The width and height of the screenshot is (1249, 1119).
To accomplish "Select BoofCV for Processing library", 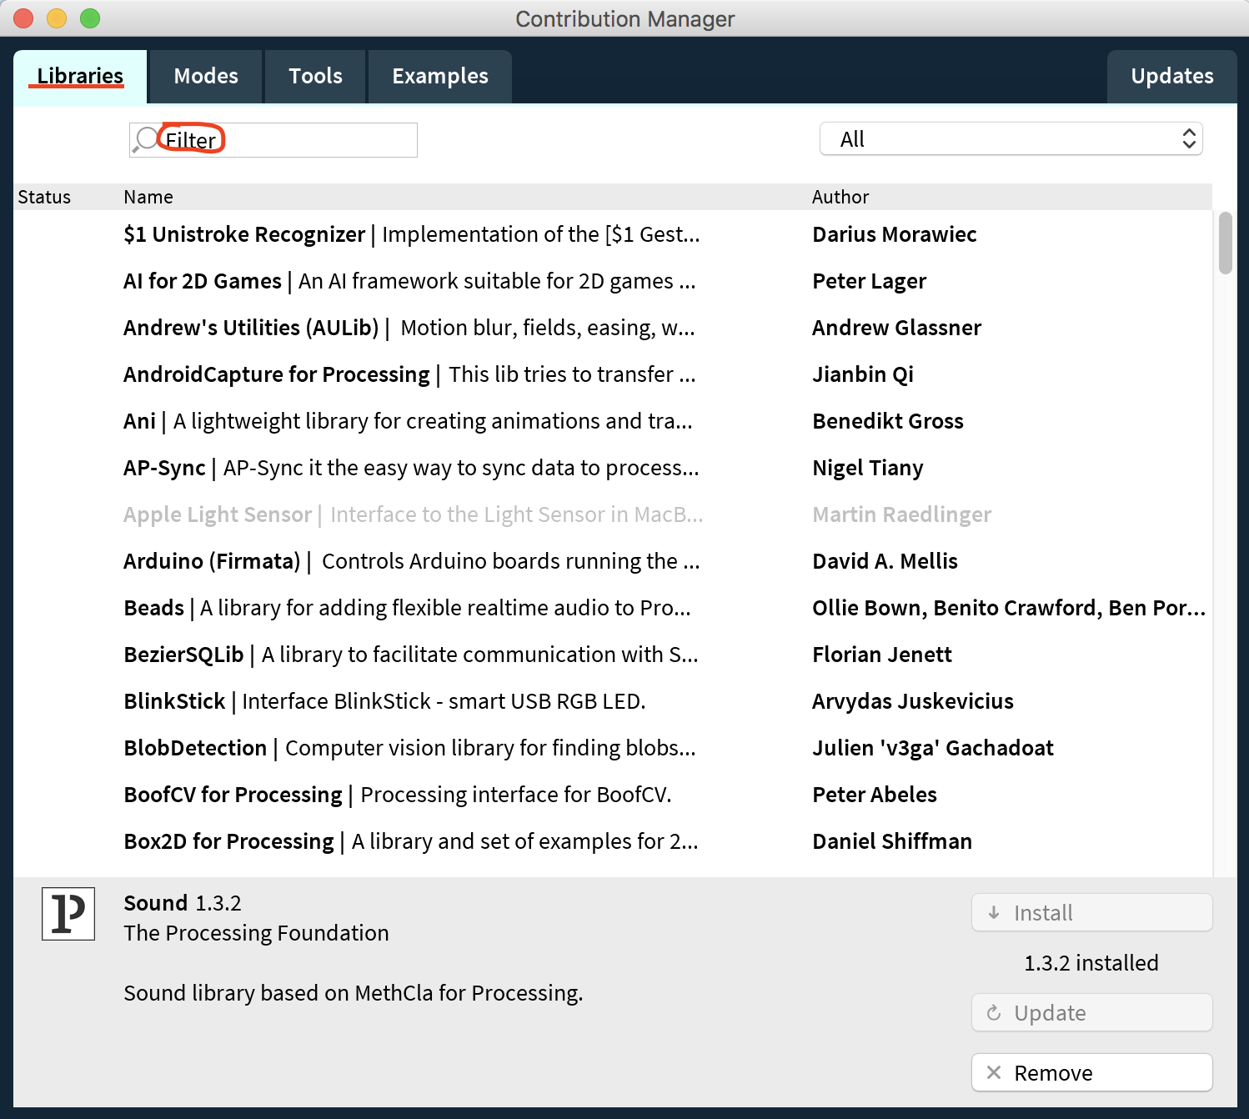I will point(613,795).
